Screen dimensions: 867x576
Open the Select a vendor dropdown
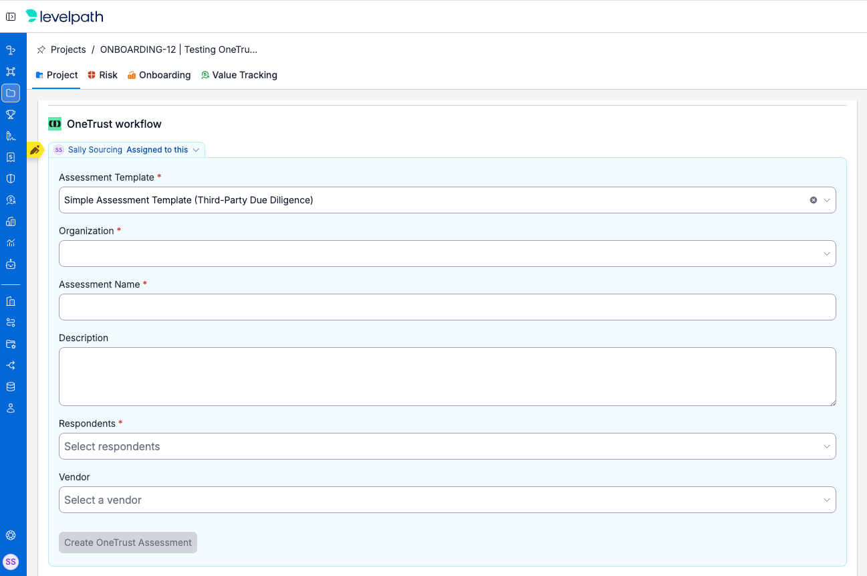(447, 500)
